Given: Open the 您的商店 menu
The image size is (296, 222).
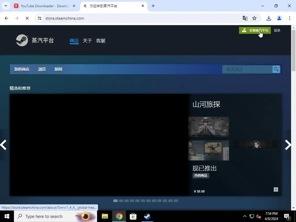Looking at the screenshot, I should [22, 69].
